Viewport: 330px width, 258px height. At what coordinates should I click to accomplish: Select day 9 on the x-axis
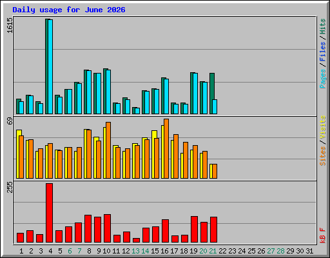coord(99,251)
